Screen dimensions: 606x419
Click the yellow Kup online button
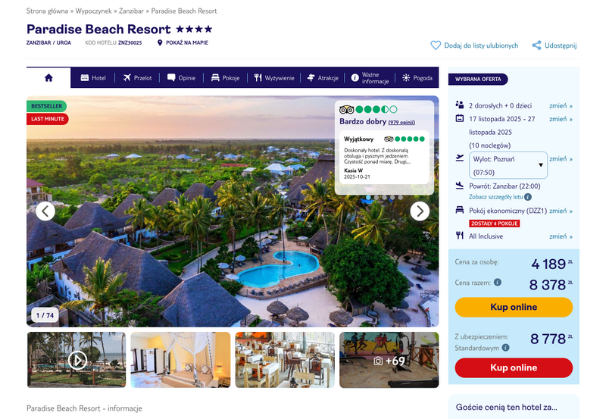514,308
